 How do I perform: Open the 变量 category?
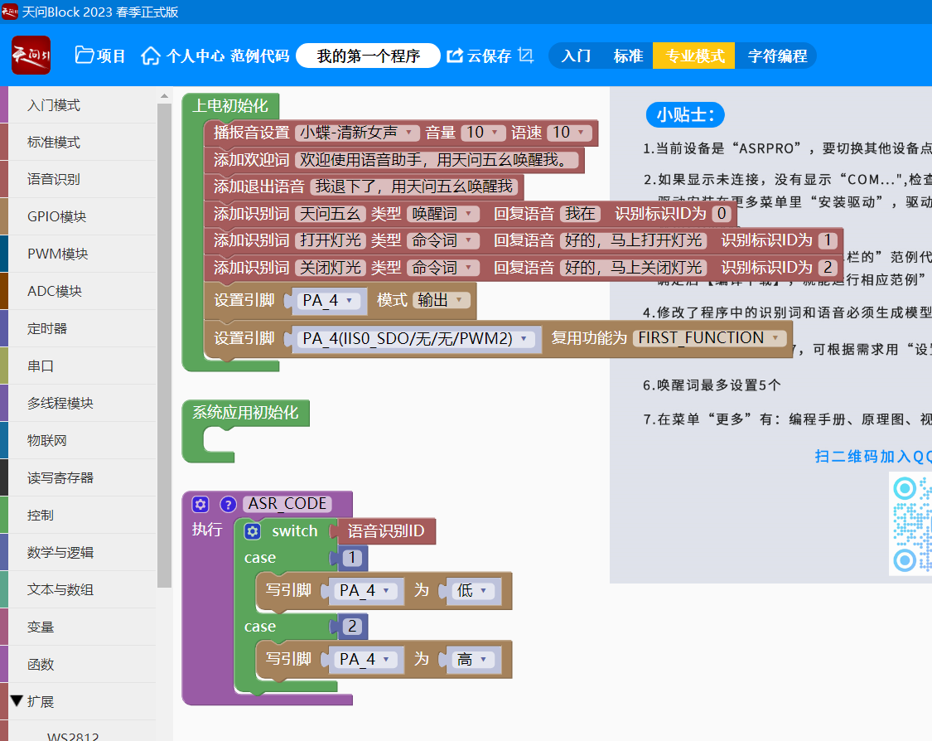coord(82,627)
